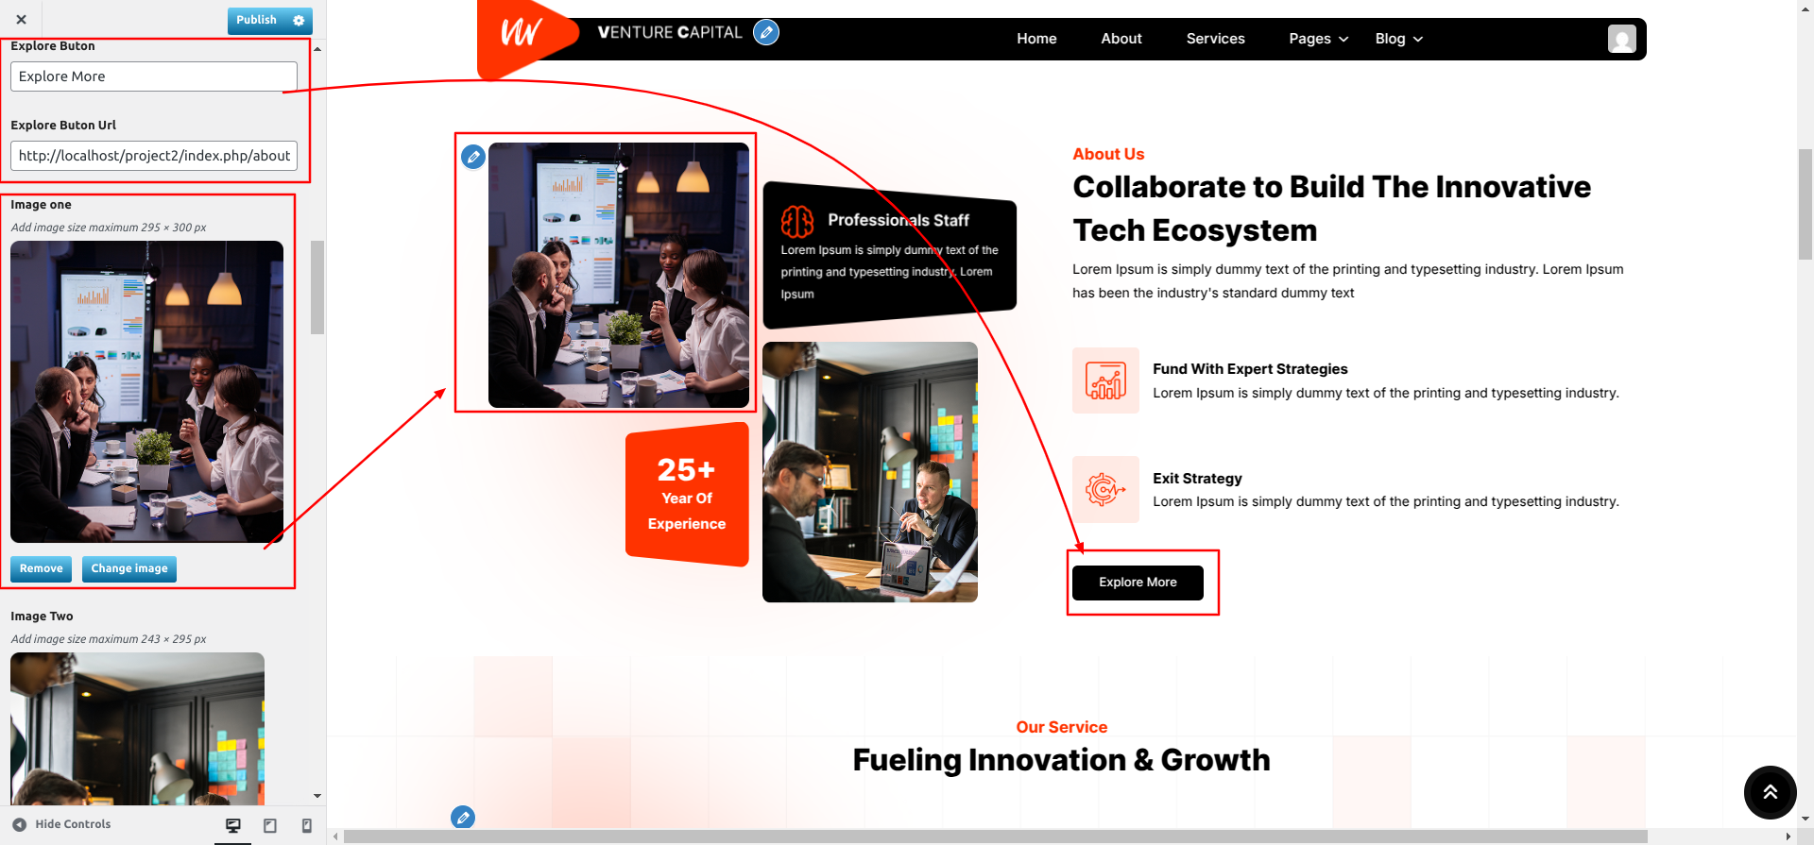Hide Controls toggle at panel bottom
The height and width of the screenshot is (845, 1814).
[x=61, y=824]
